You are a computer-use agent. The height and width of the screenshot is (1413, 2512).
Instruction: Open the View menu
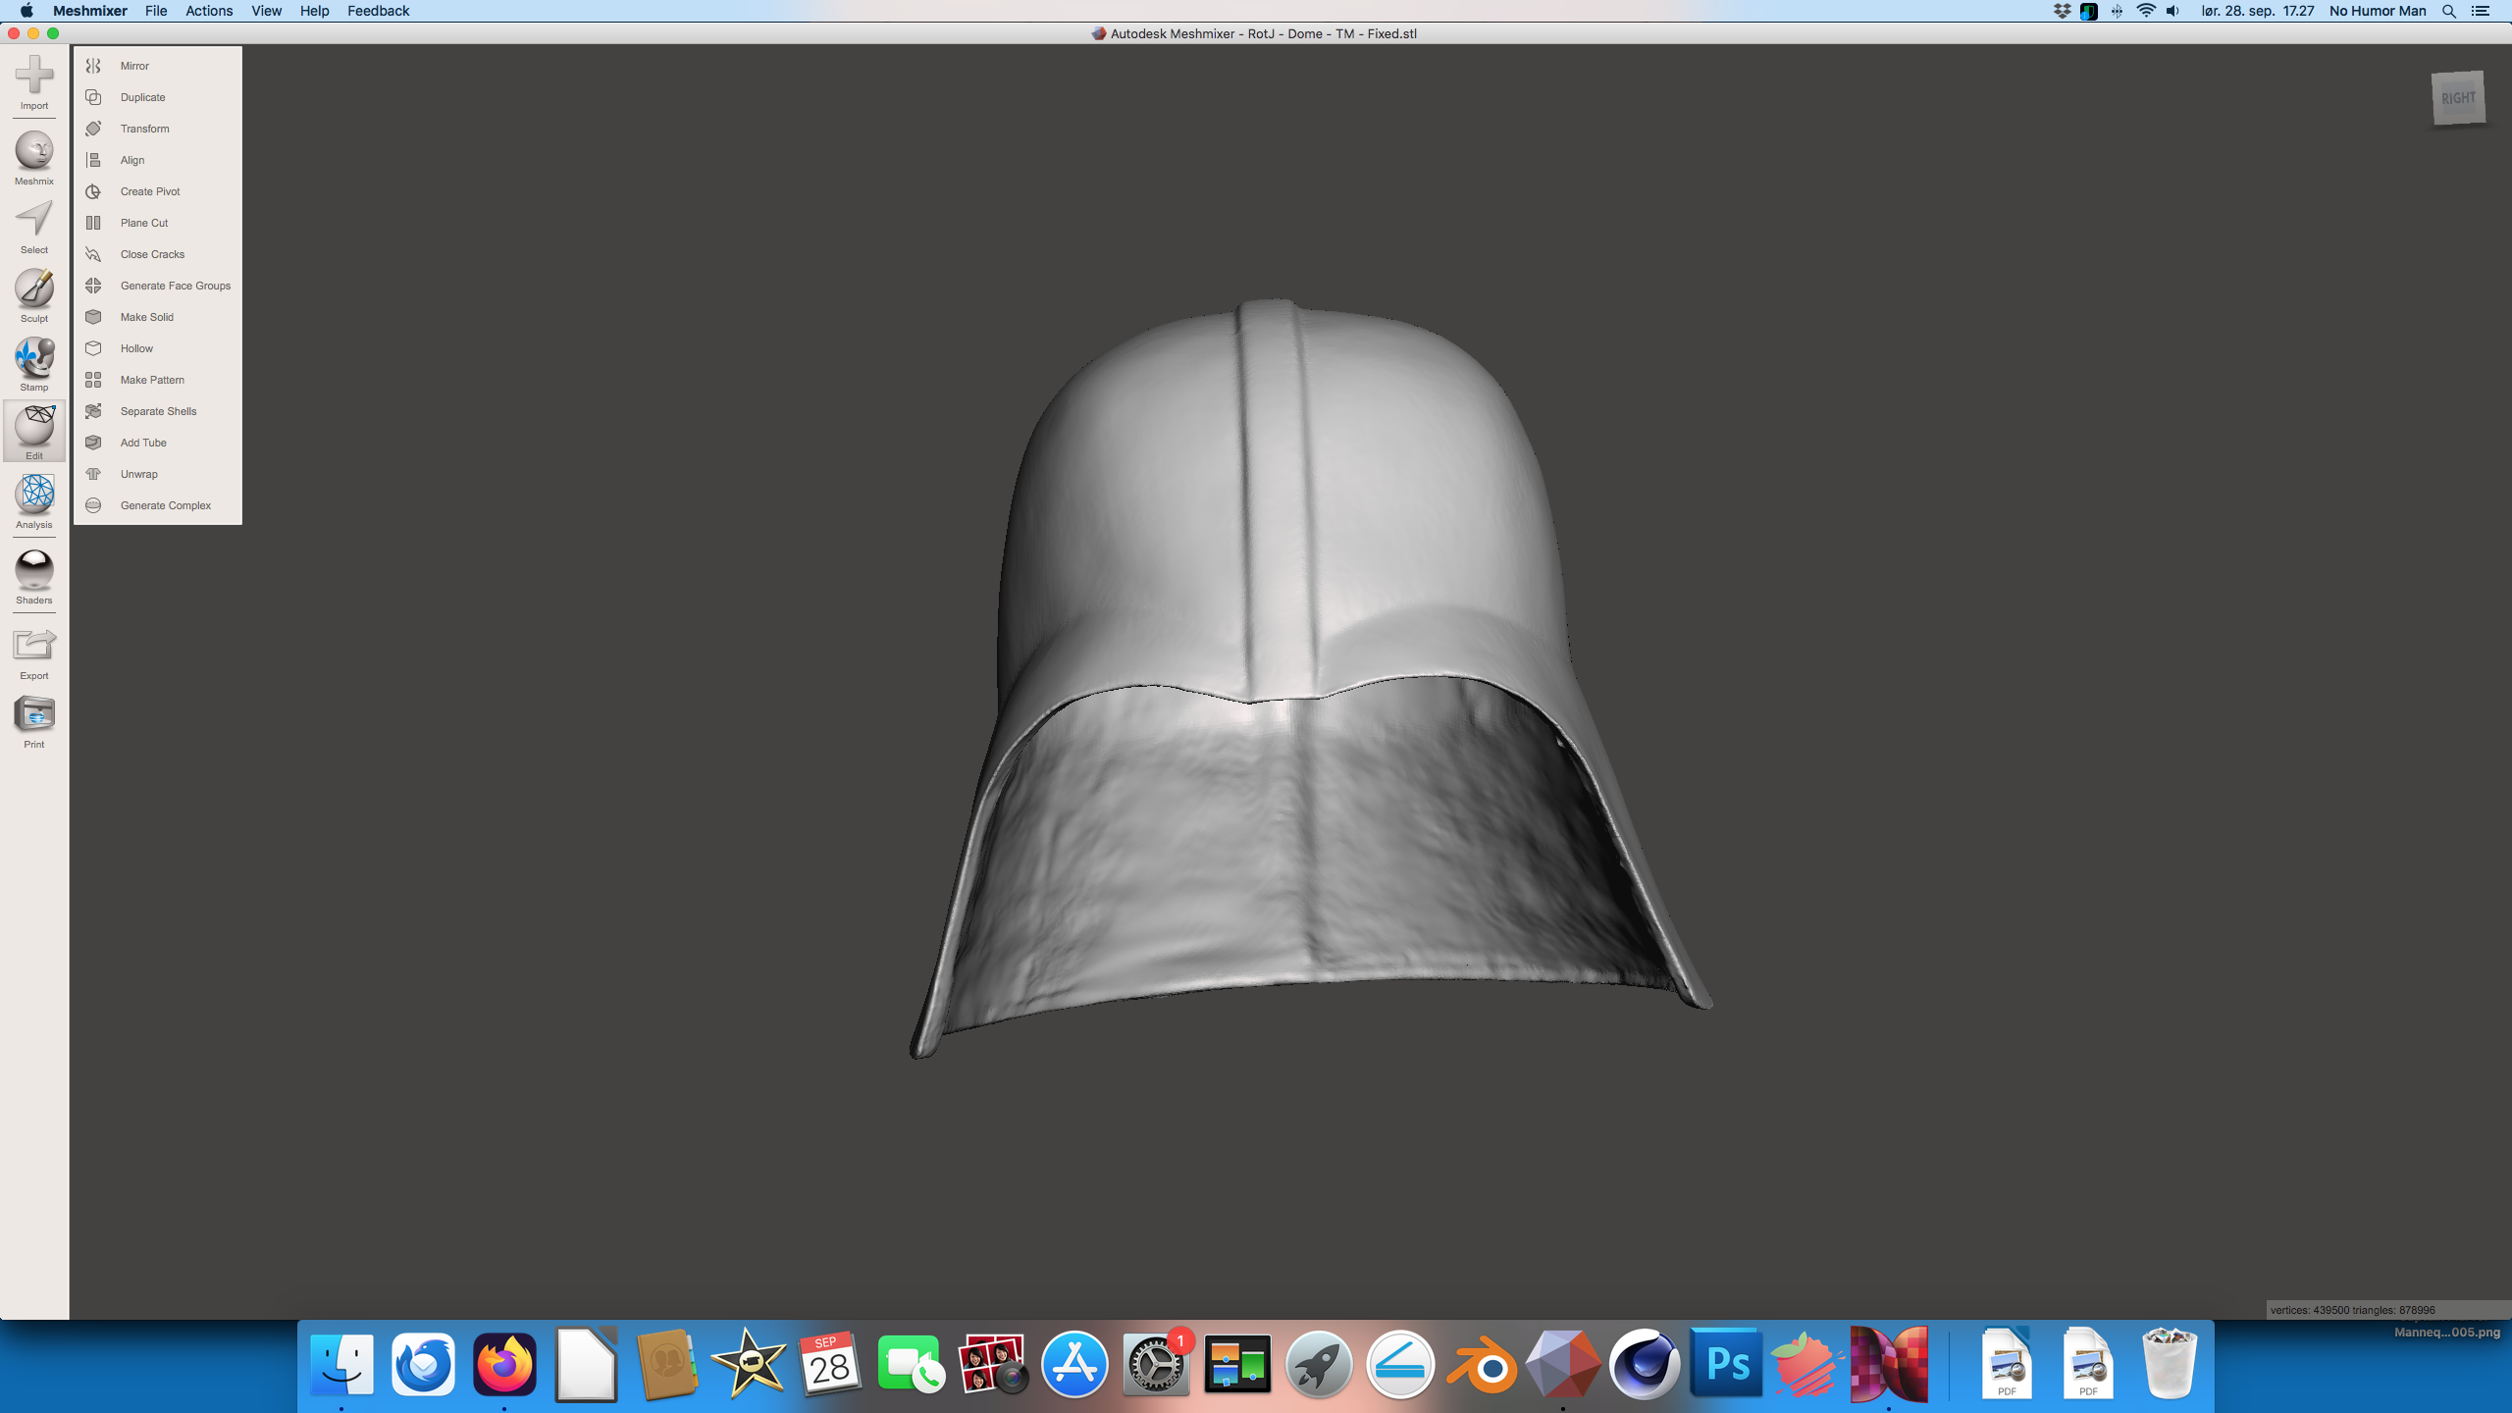click(266, 11)
